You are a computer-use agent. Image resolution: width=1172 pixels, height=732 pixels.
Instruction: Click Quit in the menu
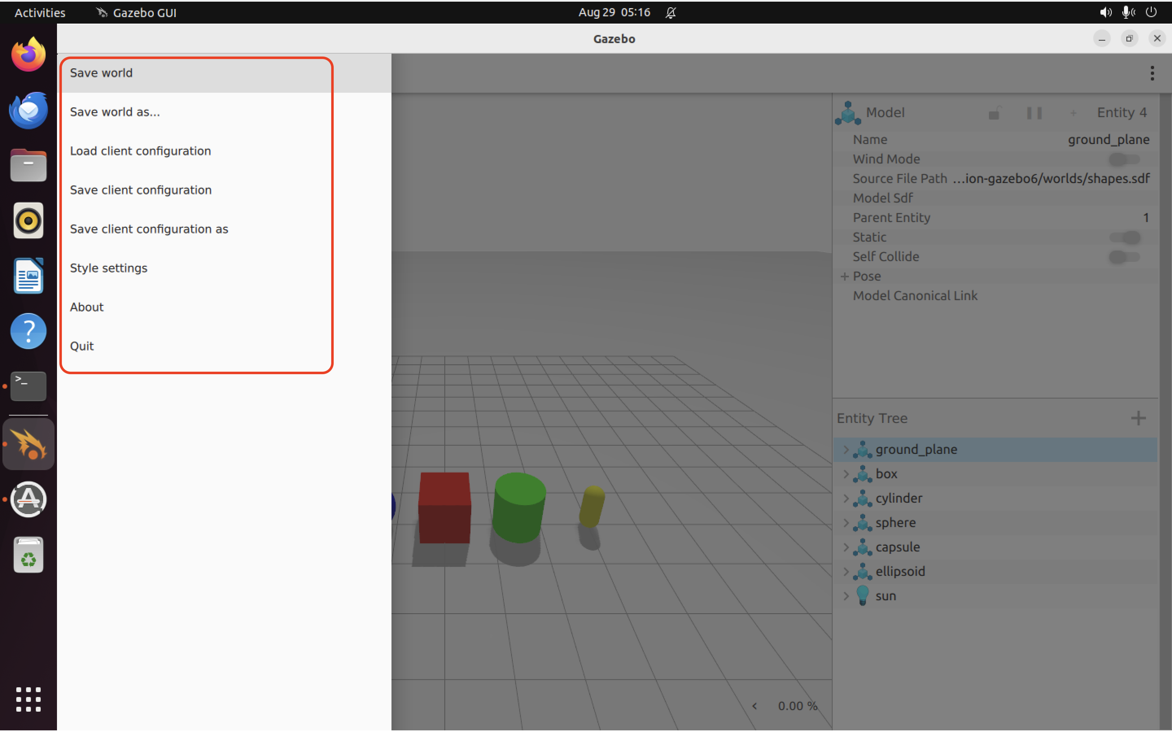click(82, 346)
